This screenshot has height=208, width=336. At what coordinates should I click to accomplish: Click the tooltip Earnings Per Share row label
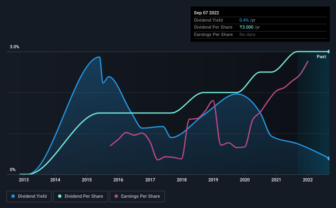pyautogui.click(x=213, y=34)
